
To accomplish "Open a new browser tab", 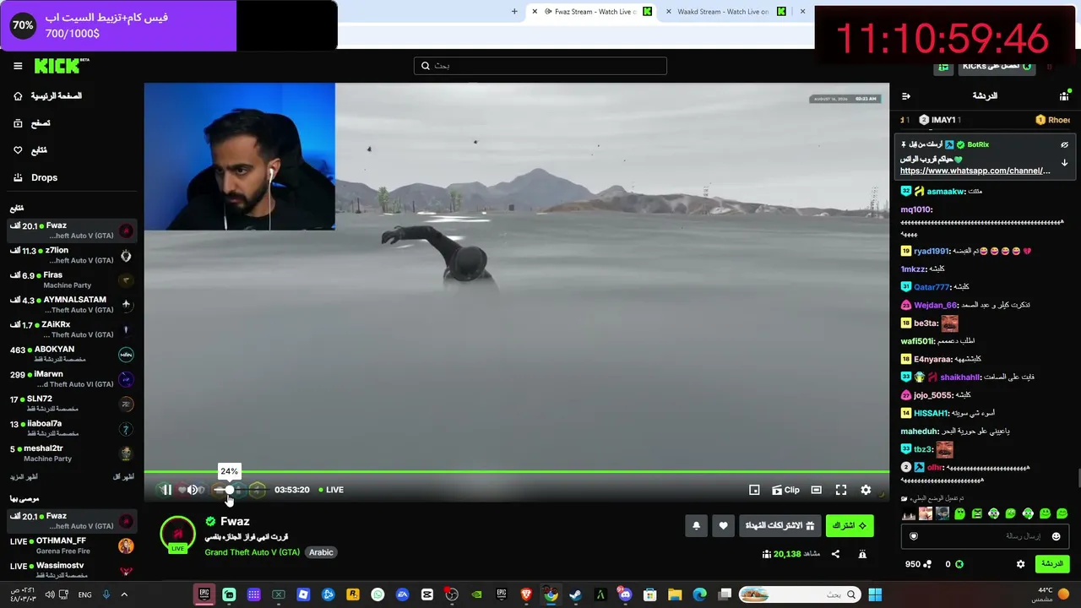I will pos(514,12).
